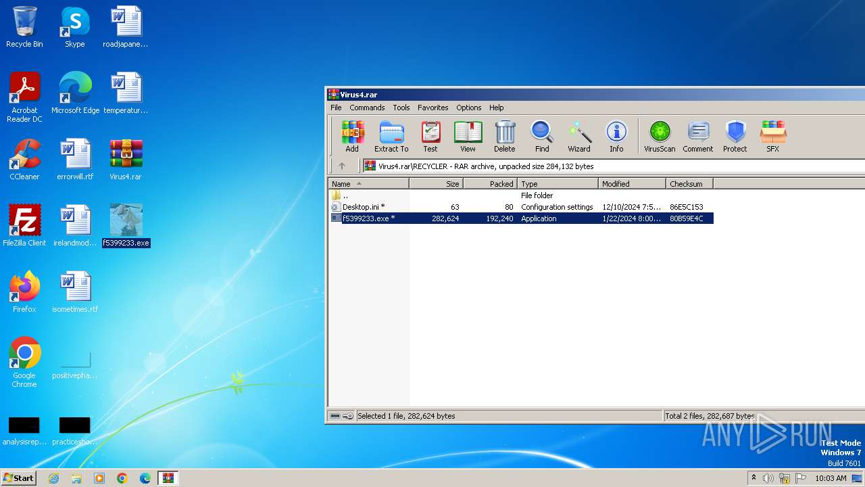This screenshot has height=487, width=865.
Task: Open Chrome from the taskbar
Action: [122, 478]
